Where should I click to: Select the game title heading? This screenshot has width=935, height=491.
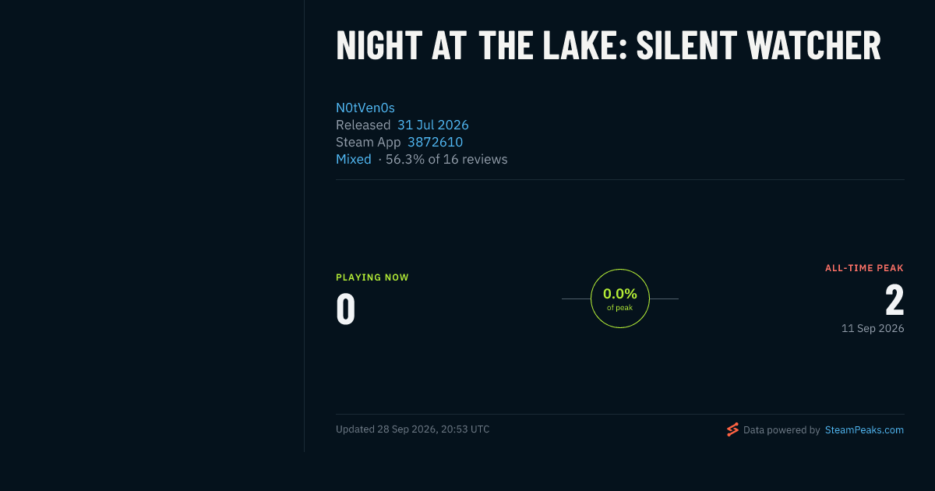(x=609, y=46)
